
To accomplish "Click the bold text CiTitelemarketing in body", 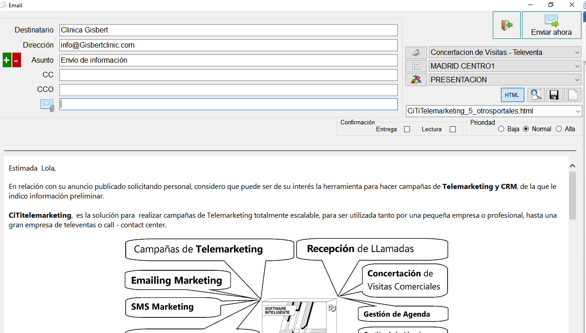I will (40, 215).
